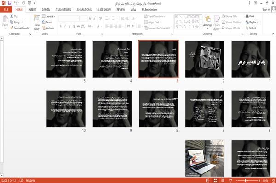Toggle bullets list formatting

coord(107,18)
